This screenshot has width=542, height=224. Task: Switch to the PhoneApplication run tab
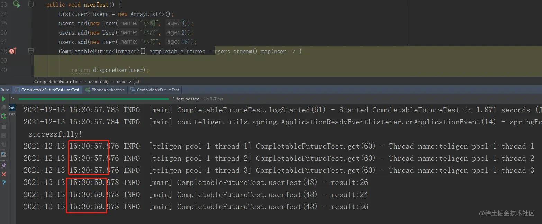point(105,90)
